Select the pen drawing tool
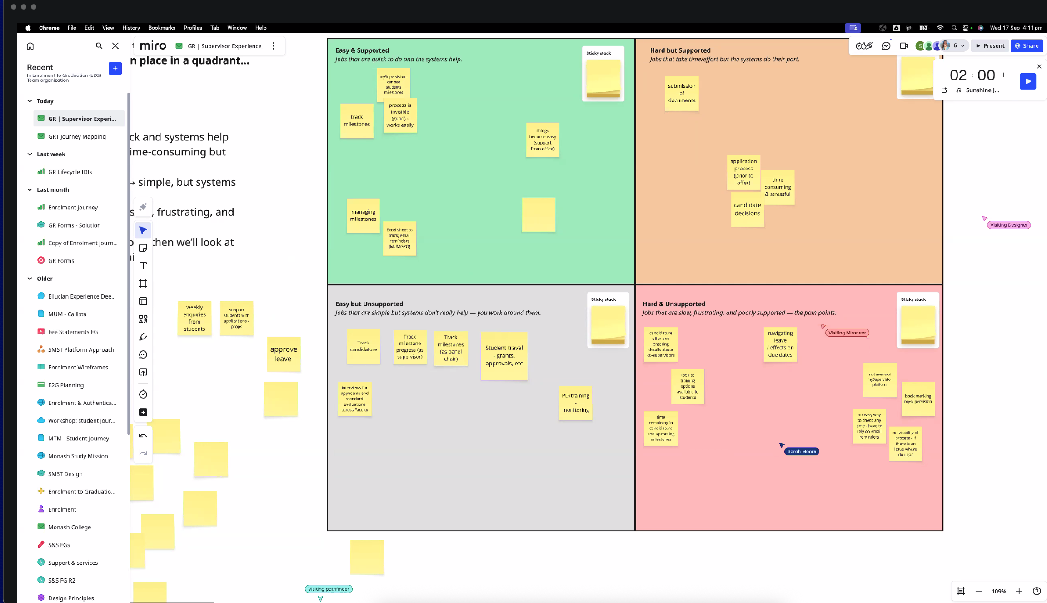 [x=143, y=337]
